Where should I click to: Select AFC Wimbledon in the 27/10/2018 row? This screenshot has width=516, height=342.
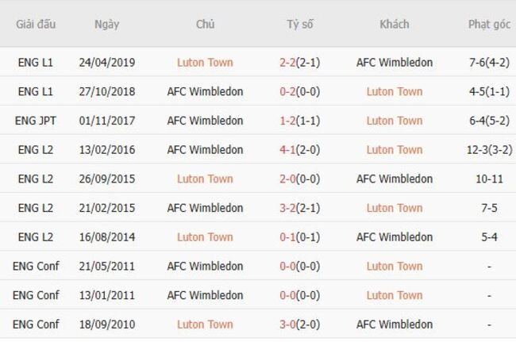tap(205, 91)
